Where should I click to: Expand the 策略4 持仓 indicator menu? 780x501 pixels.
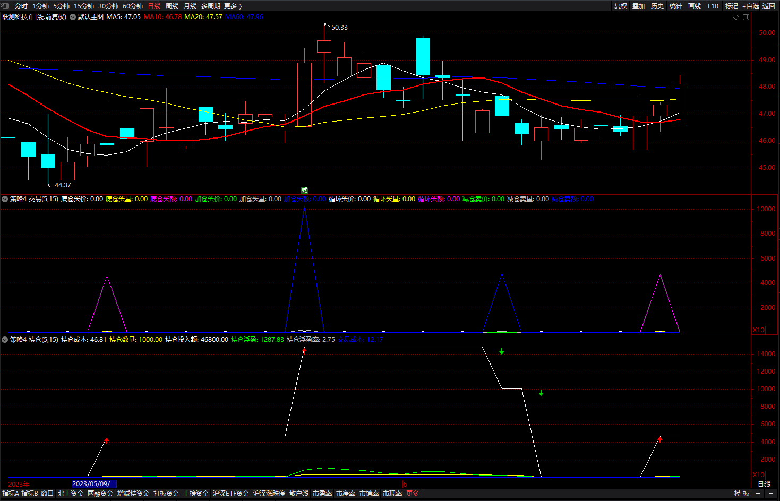coord(5,340)
